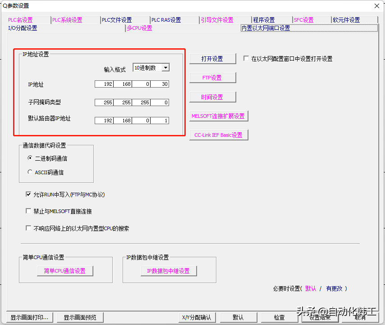Image resolution: width=385 pixels, height=325 pixels.
Task: Open the I/O分配设置 tab
Action: tap(23, 28)
